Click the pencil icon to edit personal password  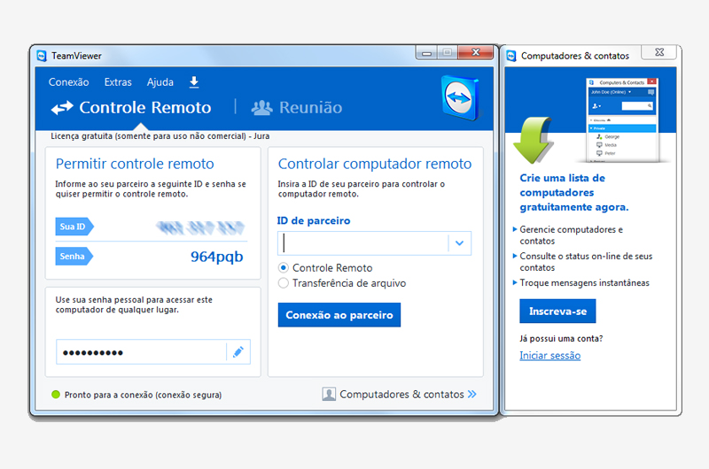click(x=238, y=351)
